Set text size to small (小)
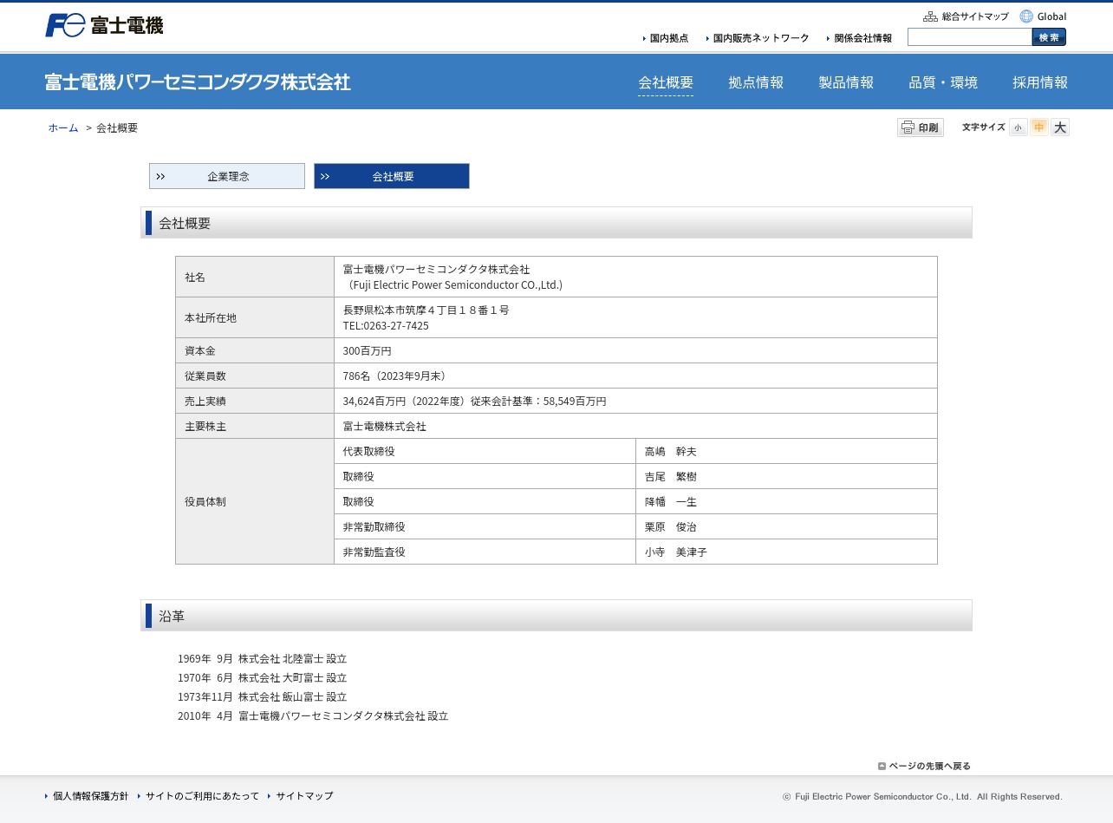Screen dimensions: 1113x823 click(1018, 127)
